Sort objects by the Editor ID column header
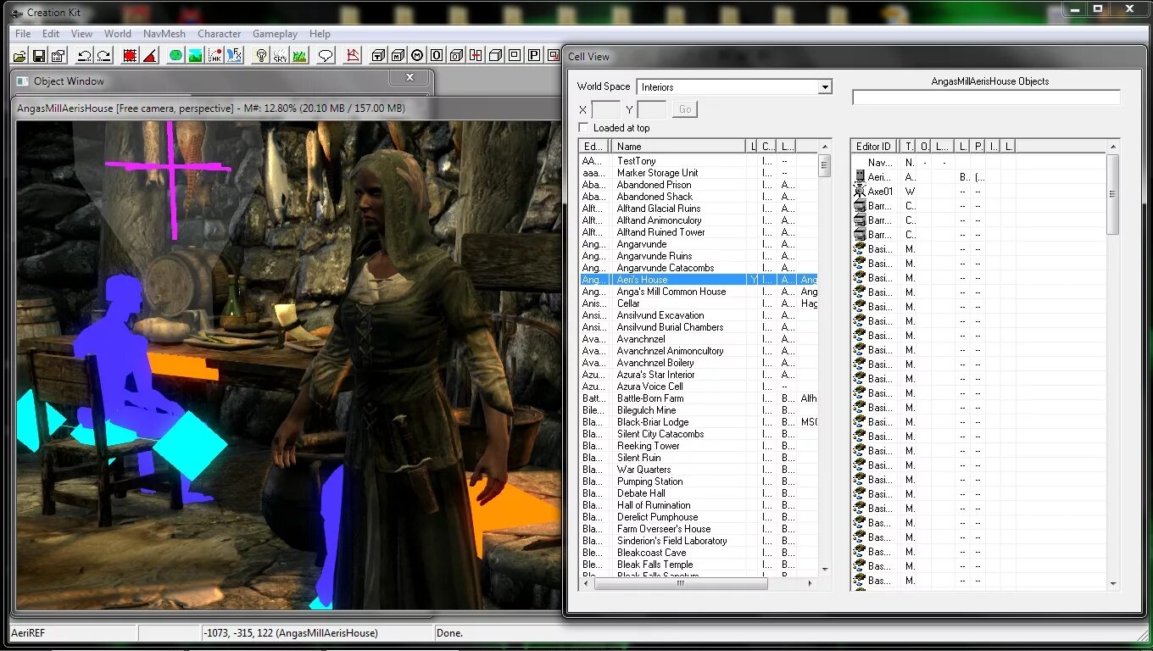Image resolution: width=1153 pixels, height=651 pixels. click(875, 147)
